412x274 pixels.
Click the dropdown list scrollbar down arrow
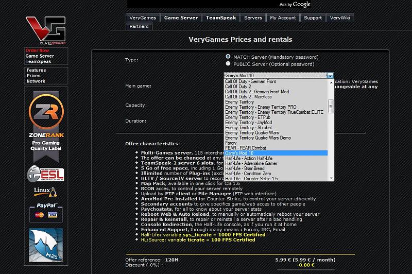(331, 178)
